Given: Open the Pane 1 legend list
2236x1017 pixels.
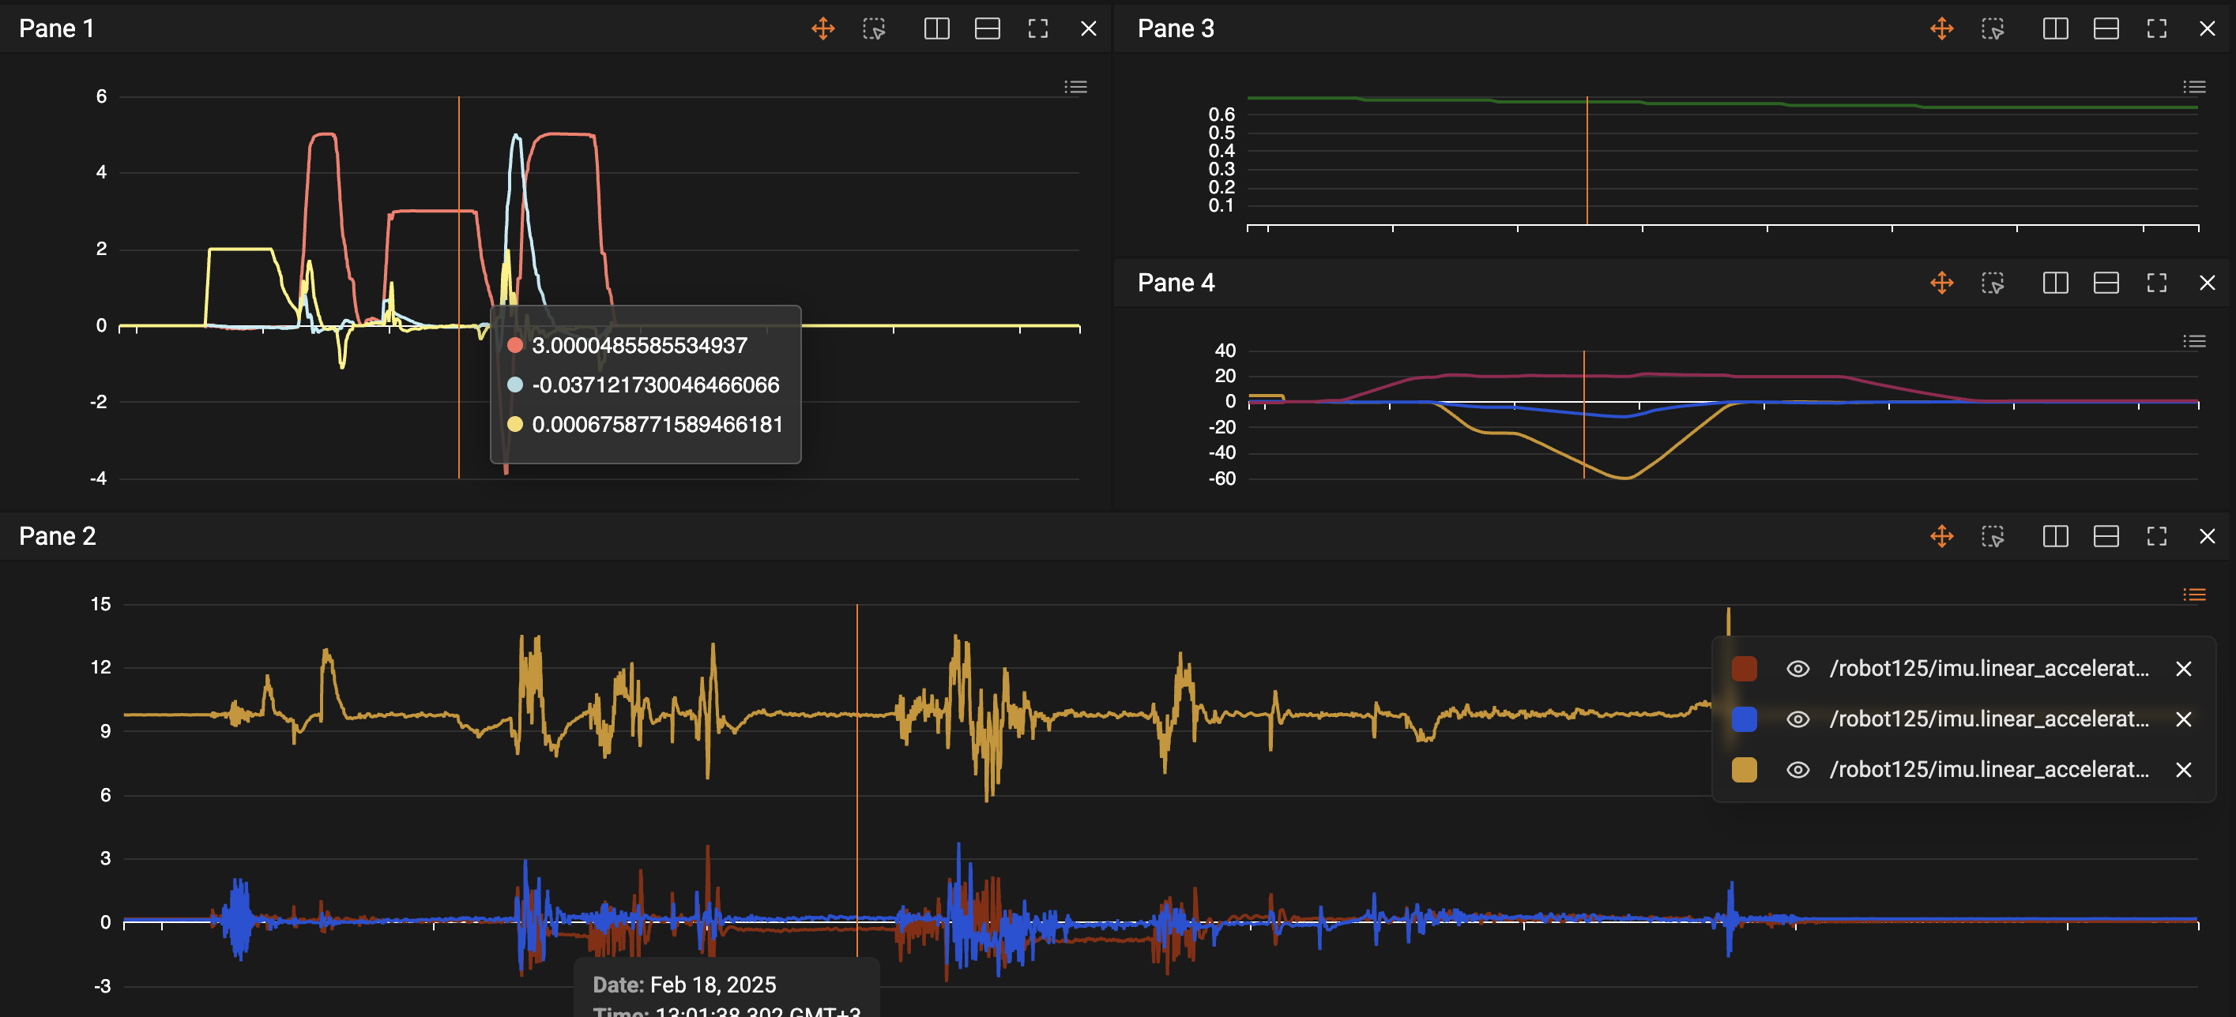Looking at the screenshot, I should tap(1075, 87).
